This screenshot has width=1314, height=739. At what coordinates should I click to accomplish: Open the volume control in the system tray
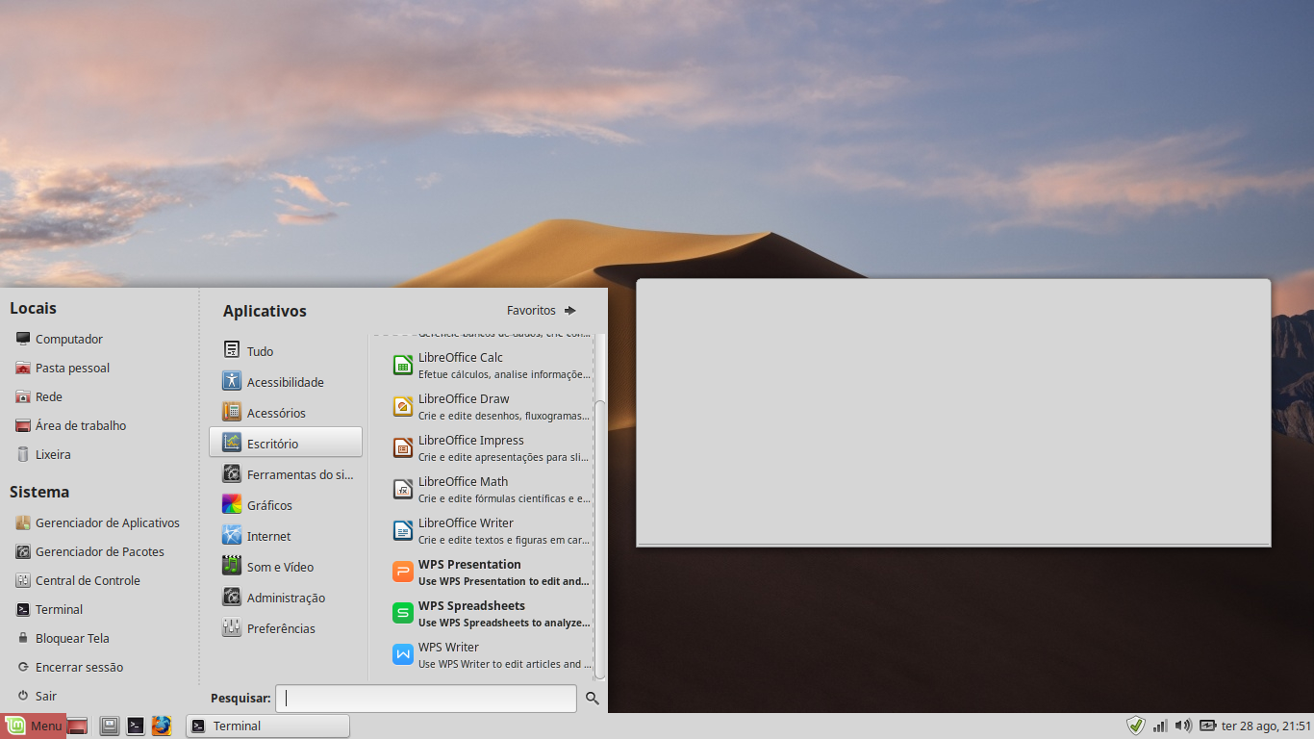[x=1182, y=726]
